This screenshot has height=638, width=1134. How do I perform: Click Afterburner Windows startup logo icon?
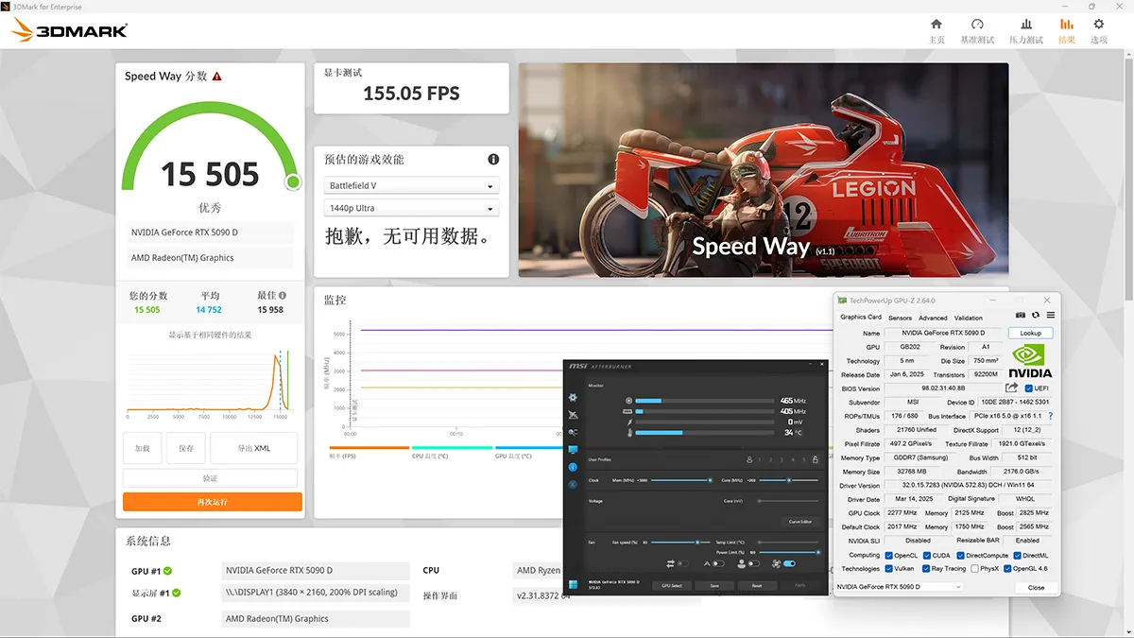pos(573,585)
